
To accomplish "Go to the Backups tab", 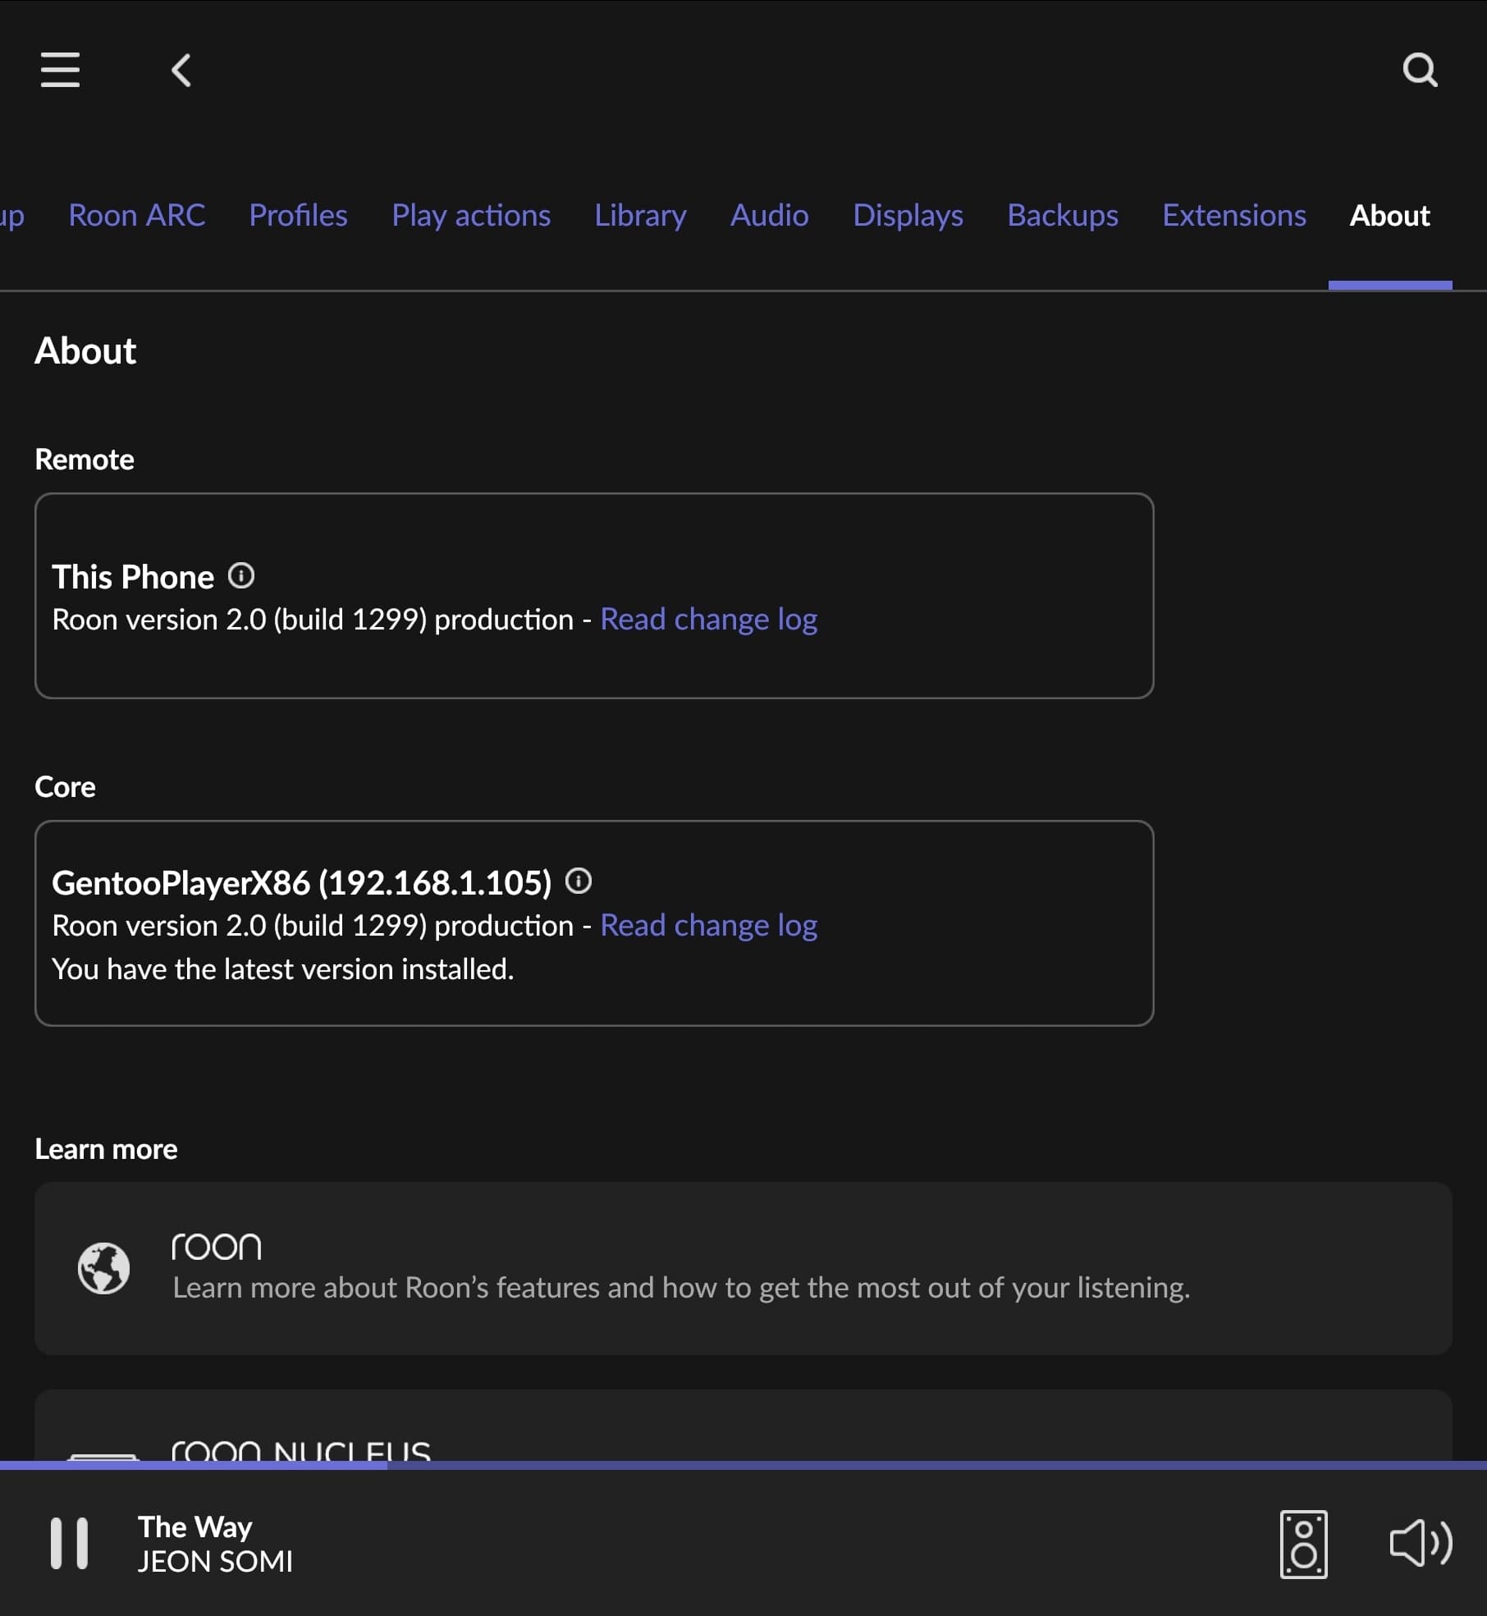I will pos(1063,215).
